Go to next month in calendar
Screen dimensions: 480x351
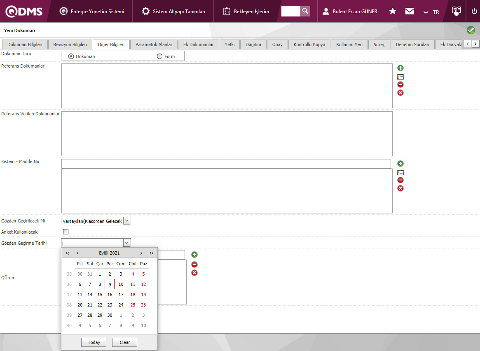[141, 253]
